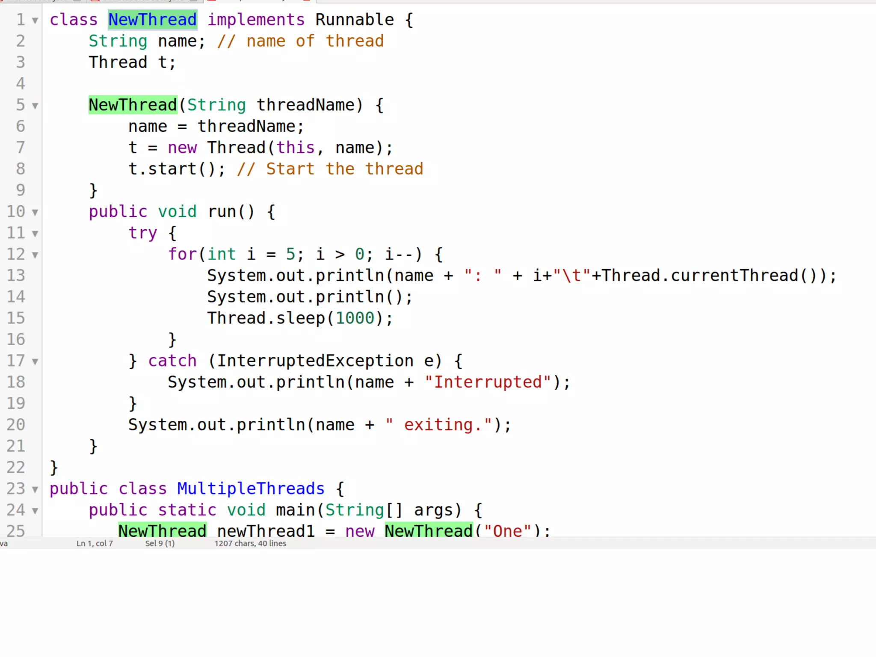Click the 'Ln 1, col 7' status indicator
The height and width of the screenshot is (657, 876).
pyautogui.click(x=95, y=543)
